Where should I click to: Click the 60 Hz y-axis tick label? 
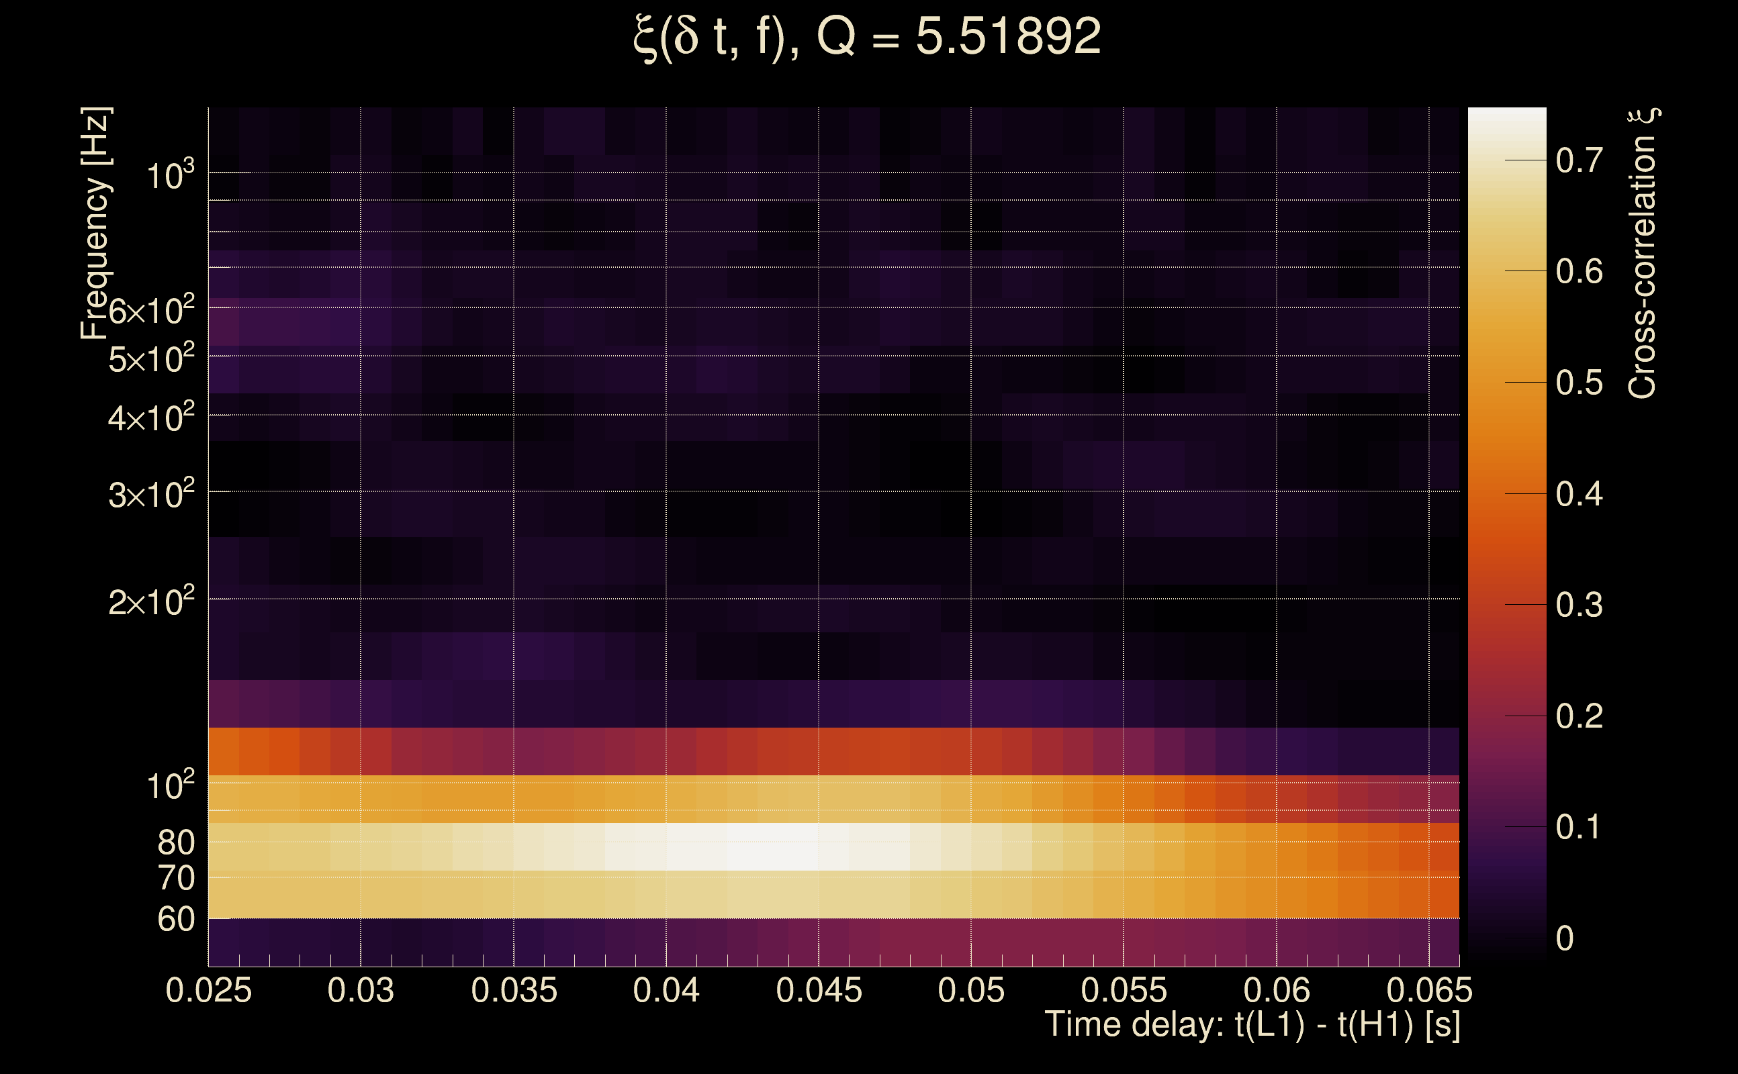tap(175, 919)
